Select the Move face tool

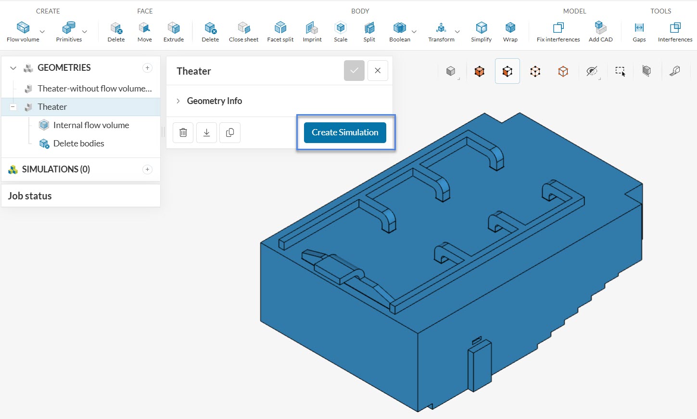point(144,32)
